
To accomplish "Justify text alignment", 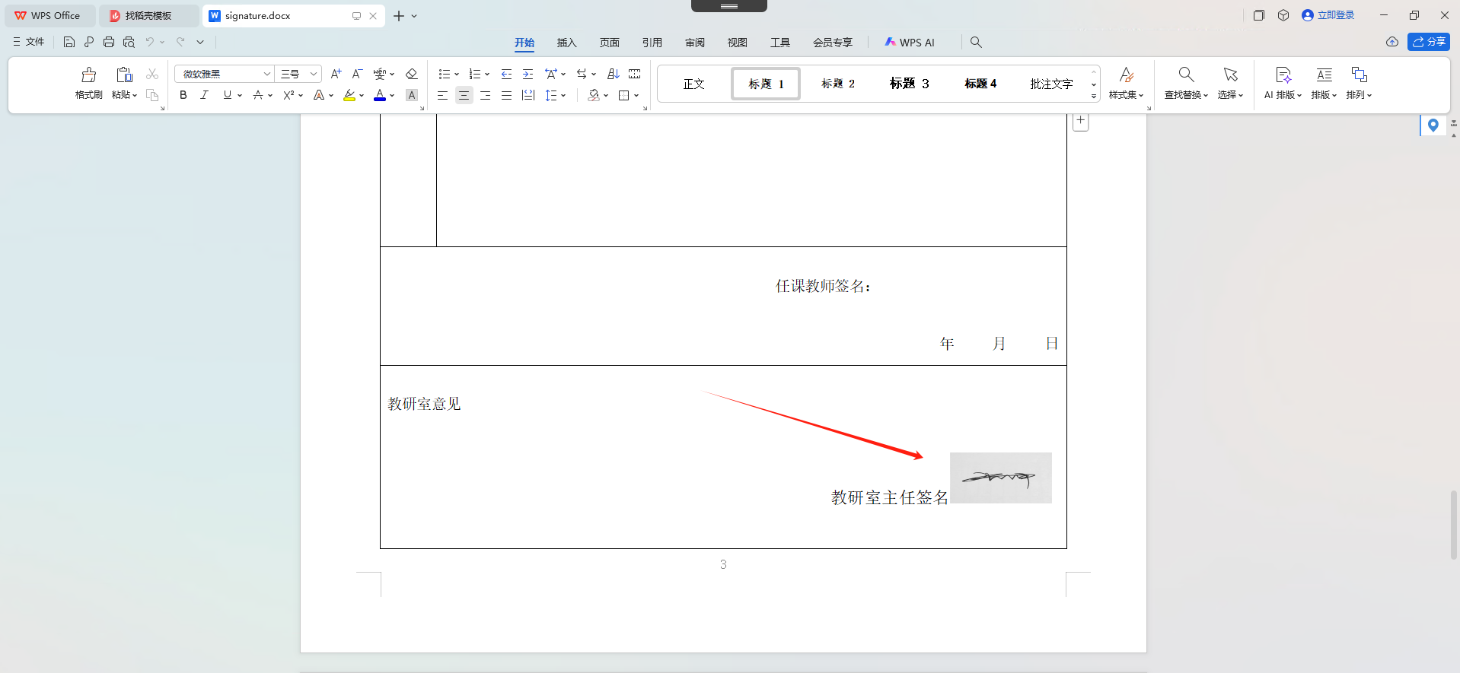I will point(506,95).
